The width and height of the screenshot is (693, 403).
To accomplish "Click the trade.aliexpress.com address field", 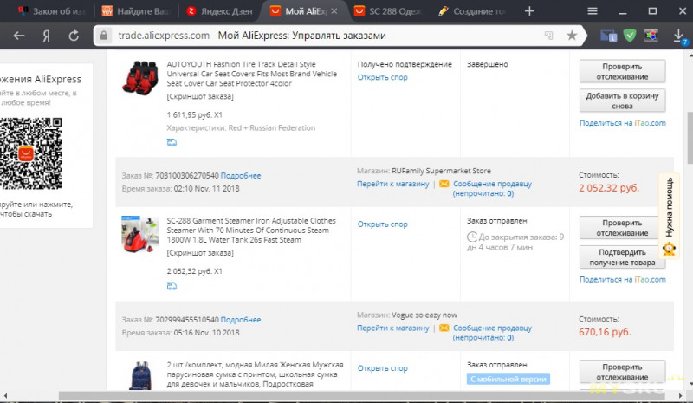I will coord(164,36).
